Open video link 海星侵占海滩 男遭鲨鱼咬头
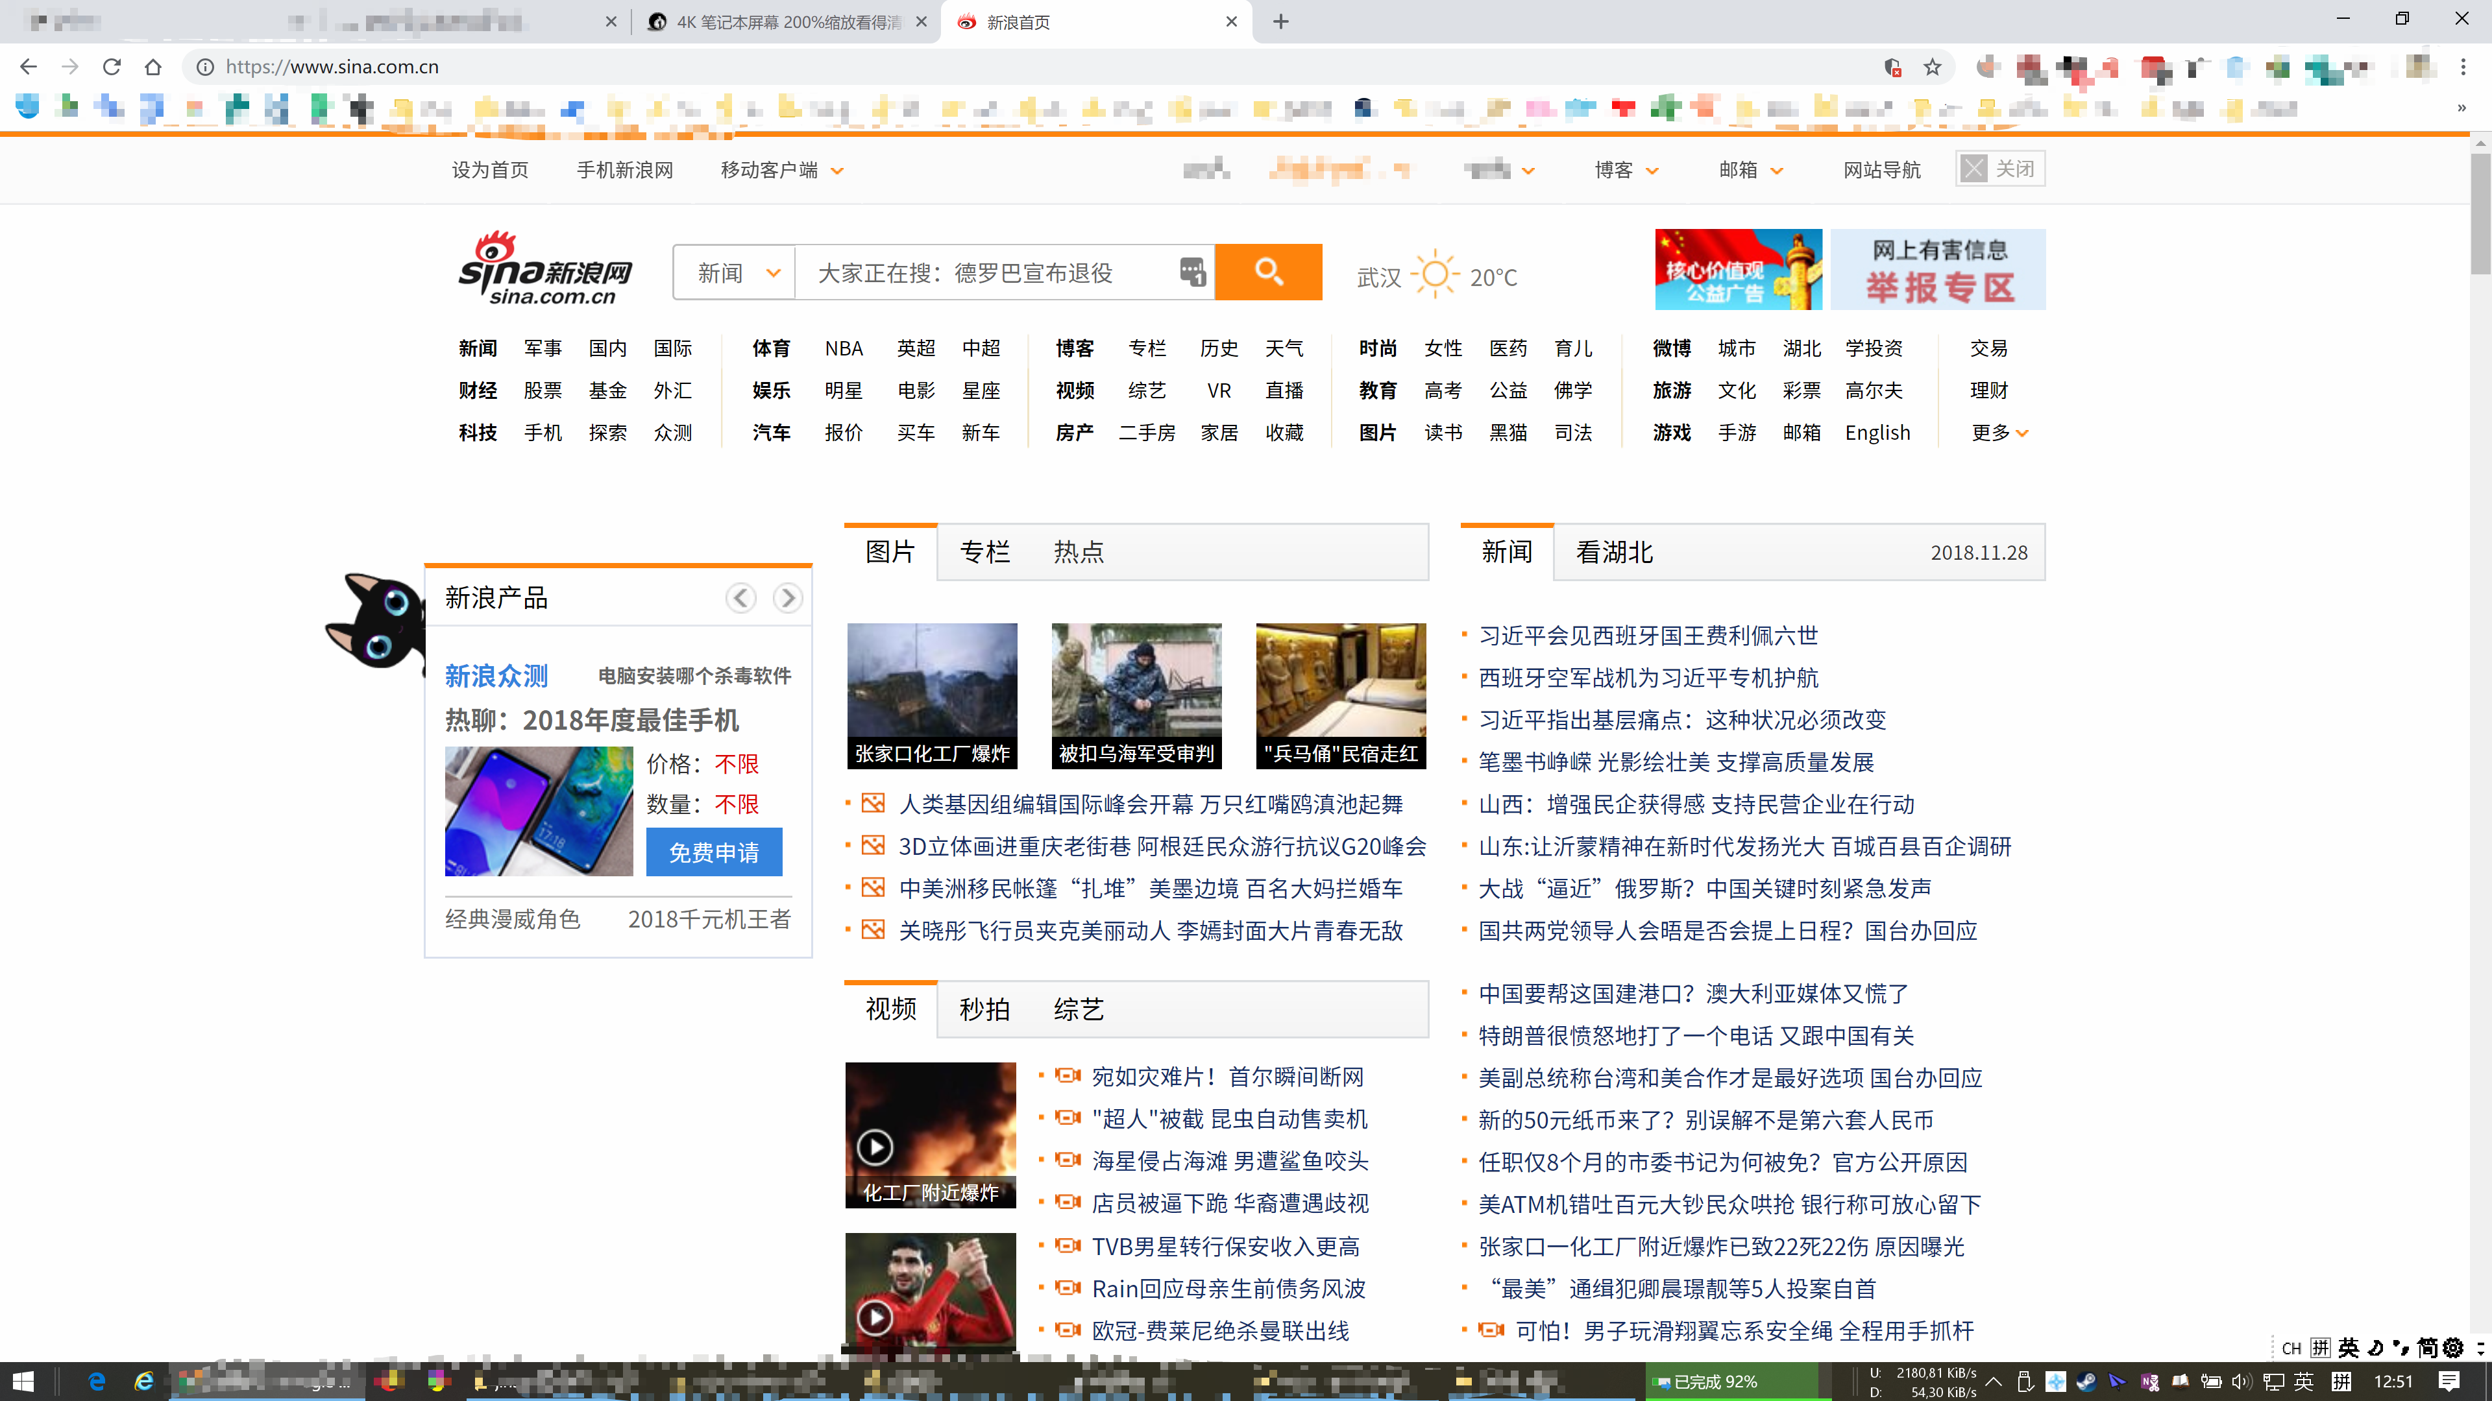Screen dimensions: 2492x1401 pyautogui.click(x=1230, y=1161)
